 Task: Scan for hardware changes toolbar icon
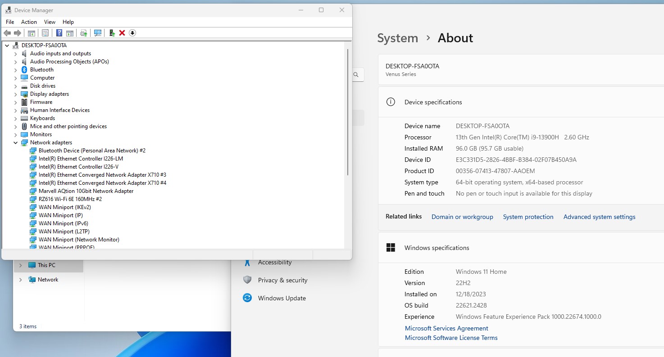(97, 33)
